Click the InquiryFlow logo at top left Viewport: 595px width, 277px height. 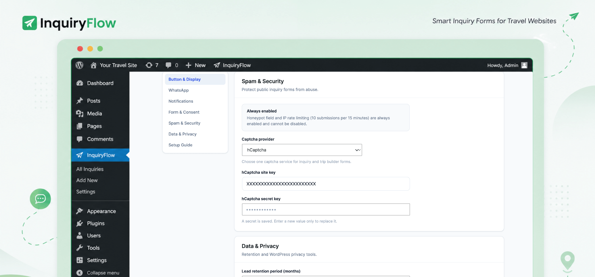pos(69,23)
